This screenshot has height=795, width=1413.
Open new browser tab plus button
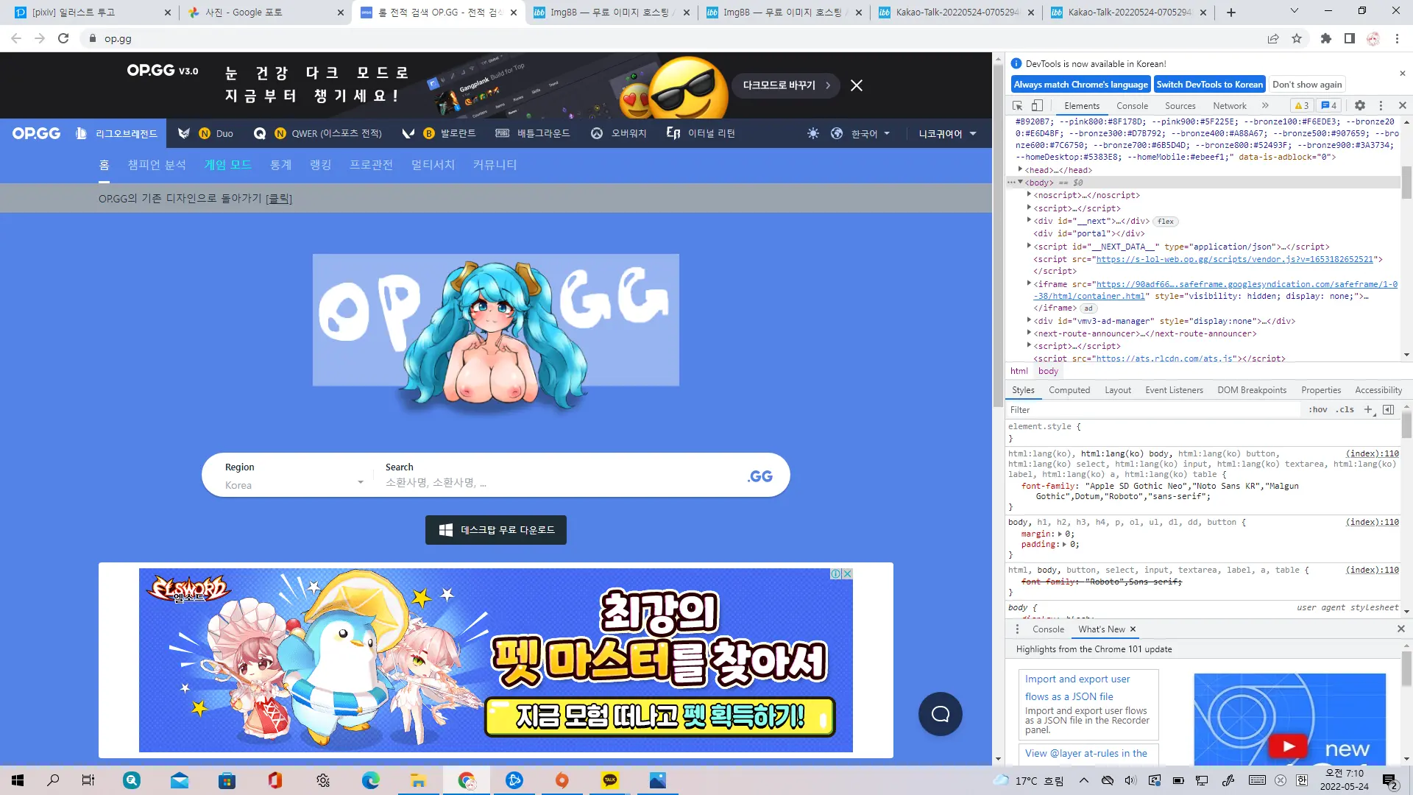pos(1231,13)
